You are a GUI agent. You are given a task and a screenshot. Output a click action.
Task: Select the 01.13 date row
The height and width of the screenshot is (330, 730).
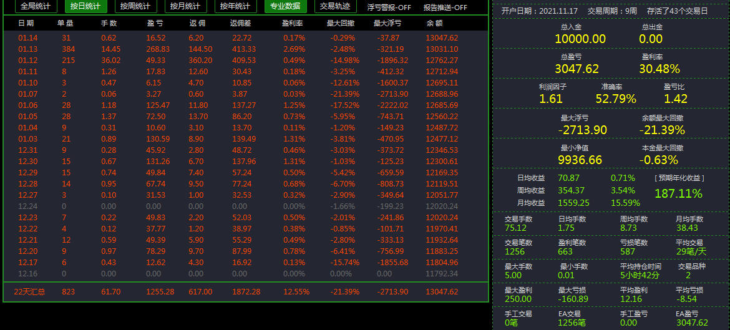pos(246,49)
